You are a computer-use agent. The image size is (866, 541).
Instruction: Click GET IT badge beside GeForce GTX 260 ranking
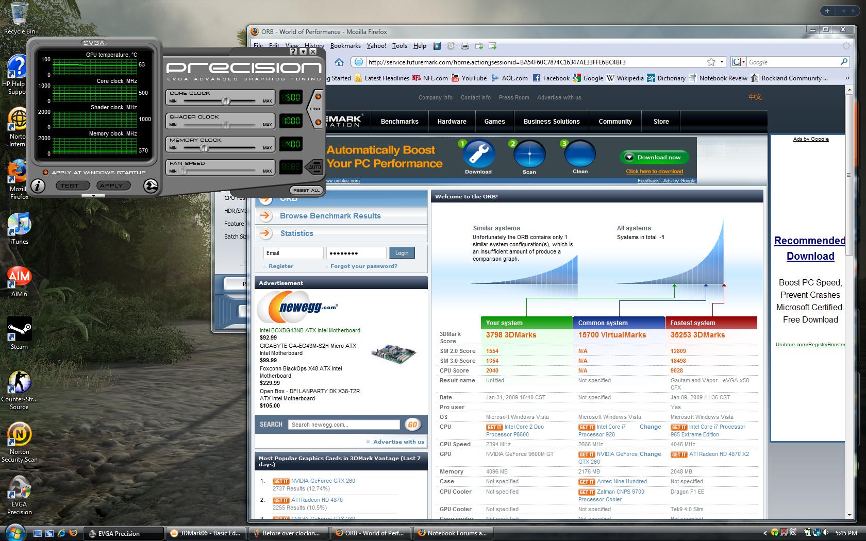point(281,481)
